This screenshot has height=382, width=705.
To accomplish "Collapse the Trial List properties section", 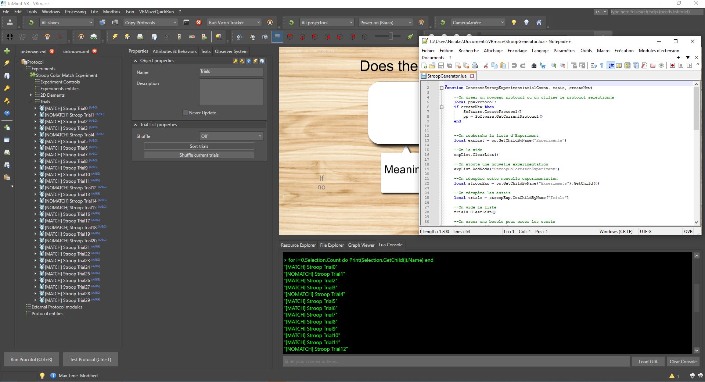I will [x=135, y=125].
